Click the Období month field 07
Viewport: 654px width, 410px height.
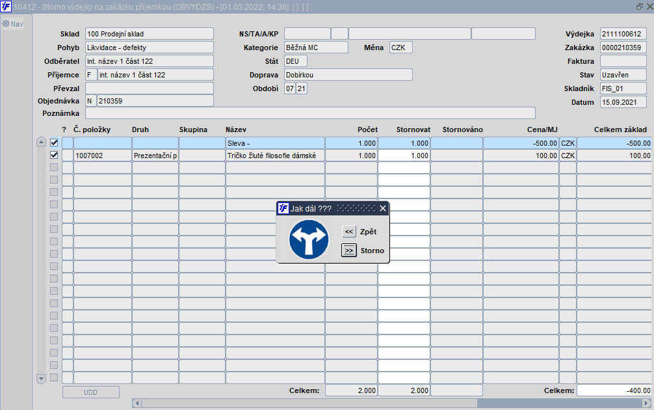pos(290,89)
